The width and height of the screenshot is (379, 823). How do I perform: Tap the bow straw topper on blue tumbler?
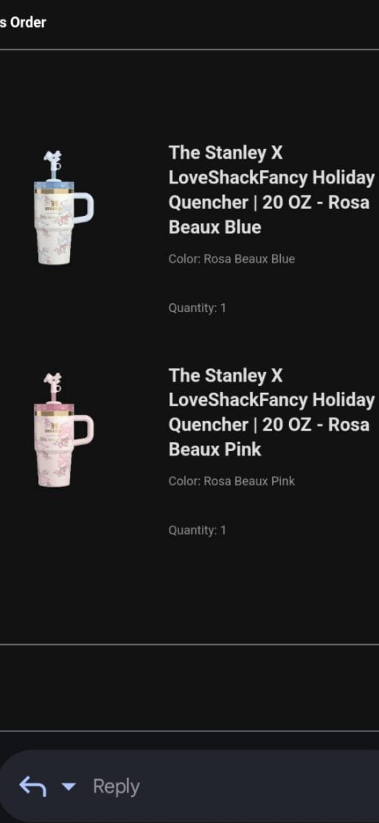52,157
